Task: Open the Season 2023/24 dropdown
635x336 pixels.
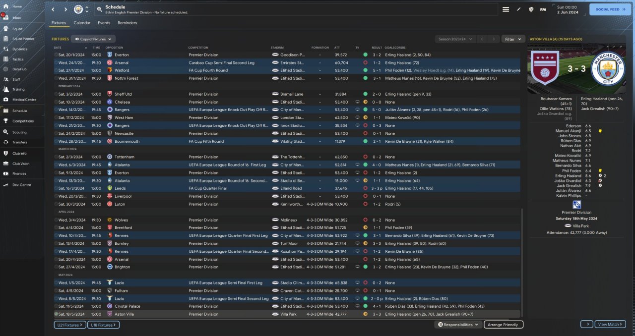Action: click(455, 39)
